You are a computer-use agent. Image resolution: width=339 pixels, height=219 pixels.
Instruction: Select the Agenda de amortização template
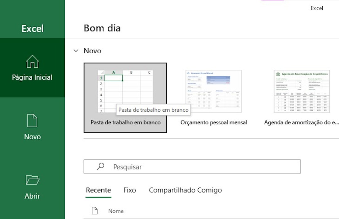[302, 91]
